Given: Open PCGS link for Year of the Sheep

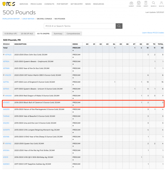Looking at the screenshot, I should [6, 137].
